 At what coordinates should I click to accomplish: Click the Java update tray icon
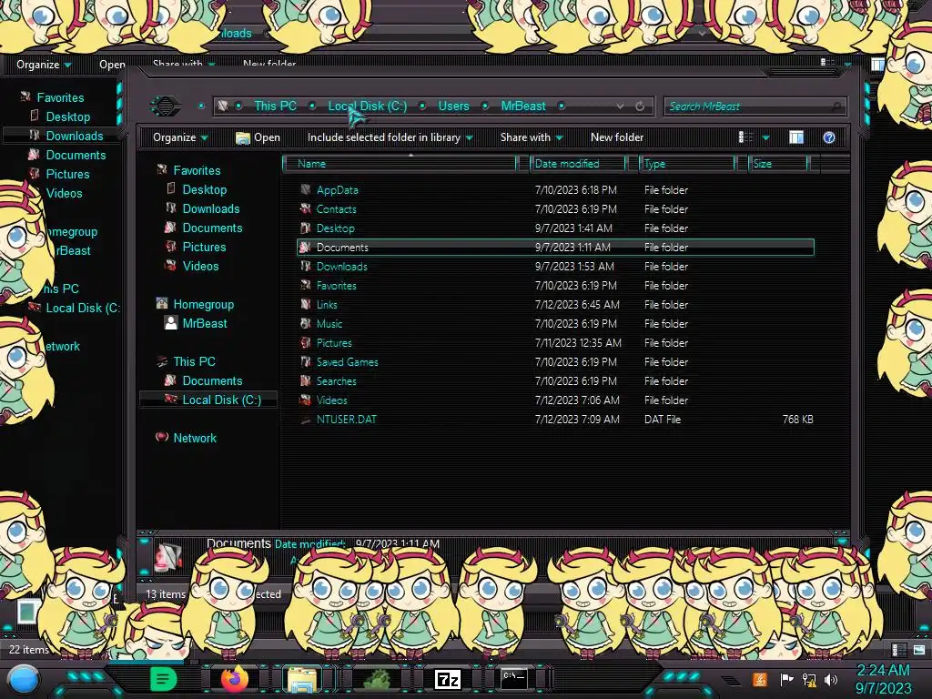[x=760, y=679]
